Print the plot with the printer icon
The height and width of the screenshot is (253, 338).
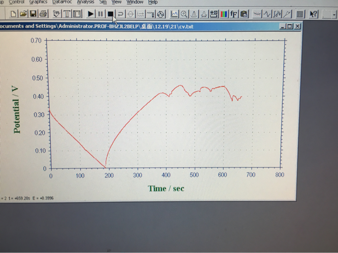[43, 14]
